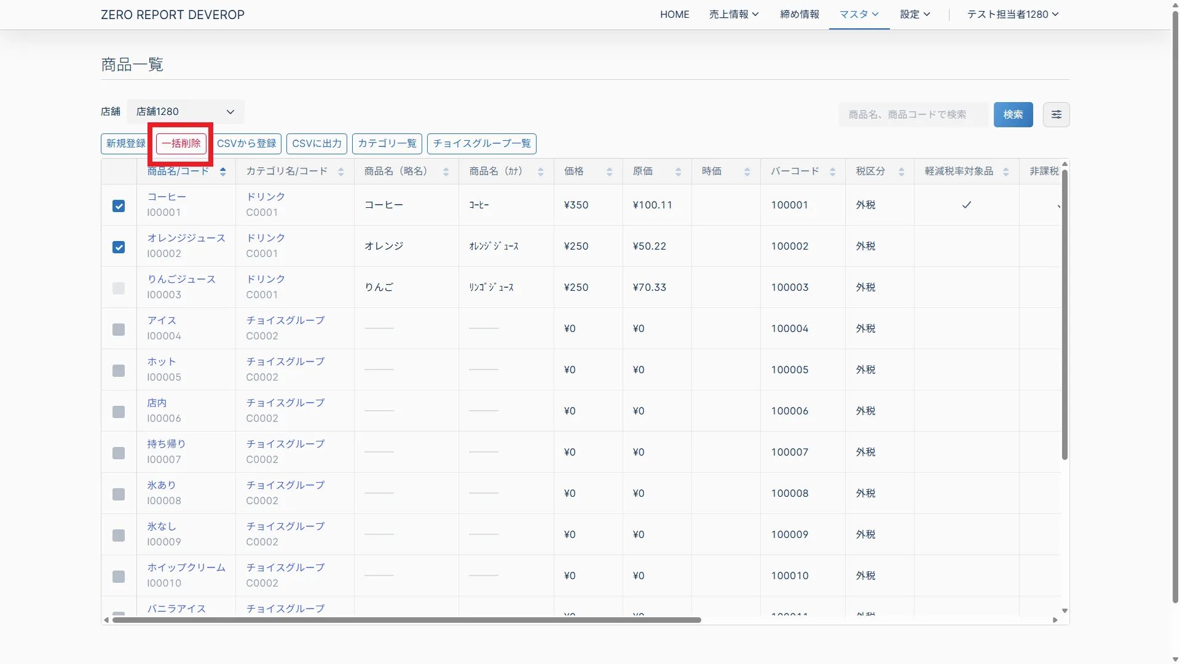Sort by 商品名/コード column arrows

(222, 172)
